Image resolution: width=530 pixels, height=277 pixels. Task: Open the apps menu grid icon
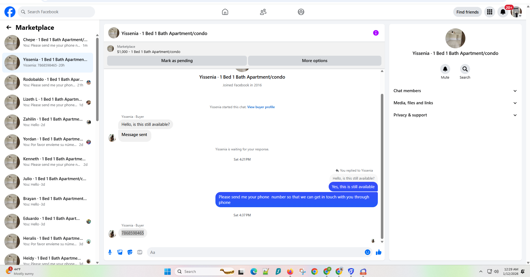[490, 12]
